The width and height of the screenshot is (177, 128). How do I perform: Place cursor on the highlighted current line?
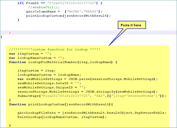[x=89, y=33]
